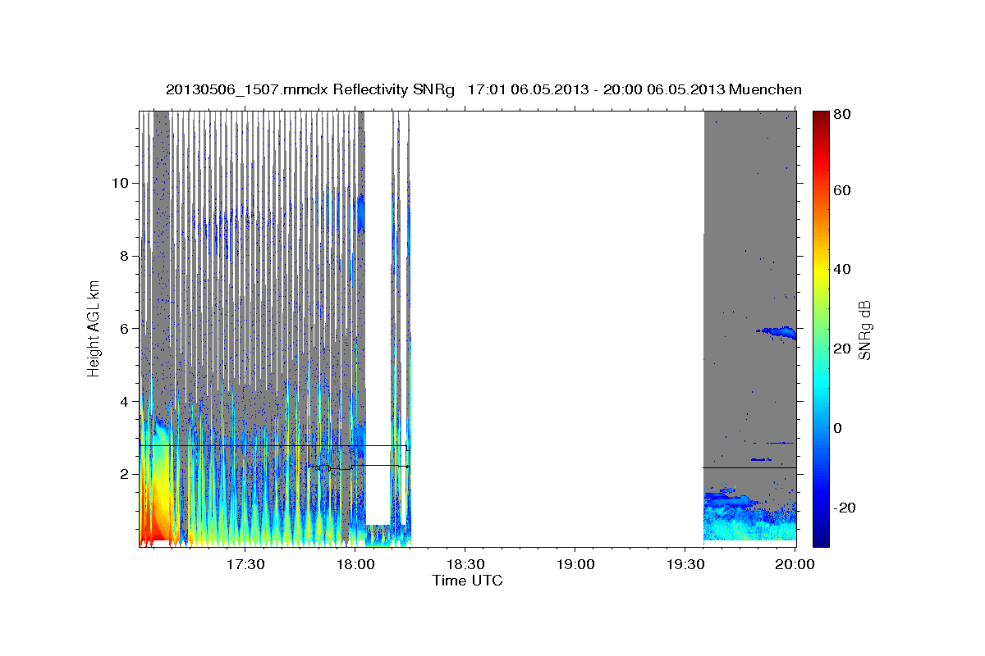
Task: Click the plot title text starting 20130506_1507.mmclx
Action: coord(483,89)
